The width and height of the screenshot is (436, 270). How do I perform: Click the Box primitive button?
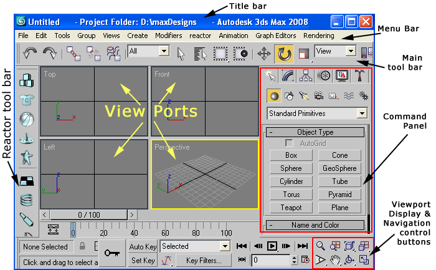291,155
